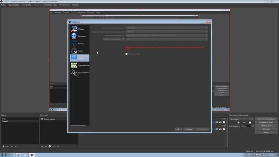The width and height of the screenshot is (279, 157).
Task: Open the Посмотреть menu
Action: click(27, 5)
